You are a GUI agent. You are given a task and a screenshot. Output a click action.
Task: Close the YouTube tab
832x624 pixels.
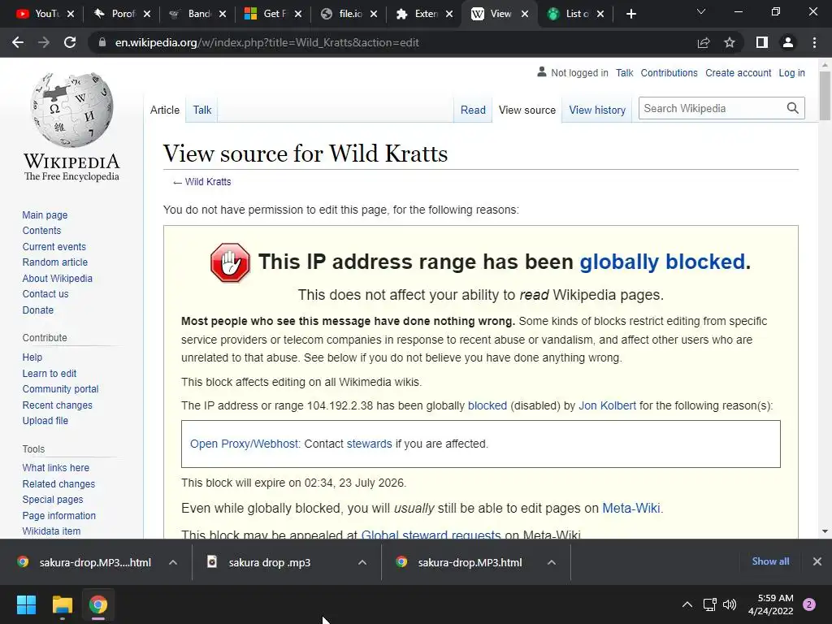(x=71, y=14)
